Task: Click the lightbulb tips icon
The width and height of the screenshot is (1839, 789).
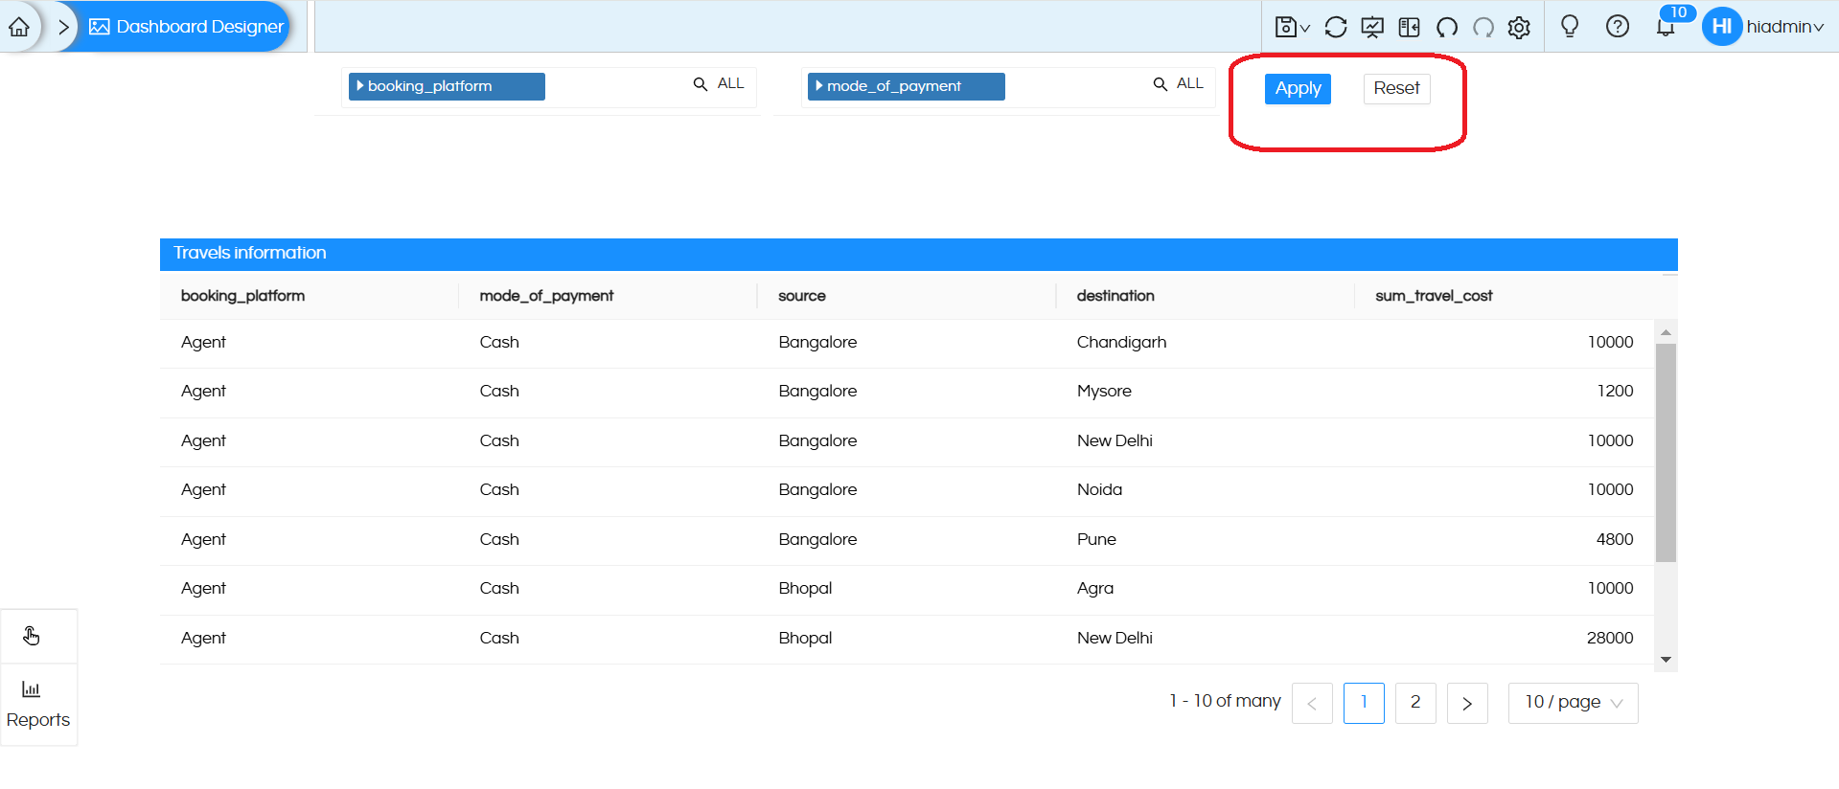Action: coord(1570,26)
